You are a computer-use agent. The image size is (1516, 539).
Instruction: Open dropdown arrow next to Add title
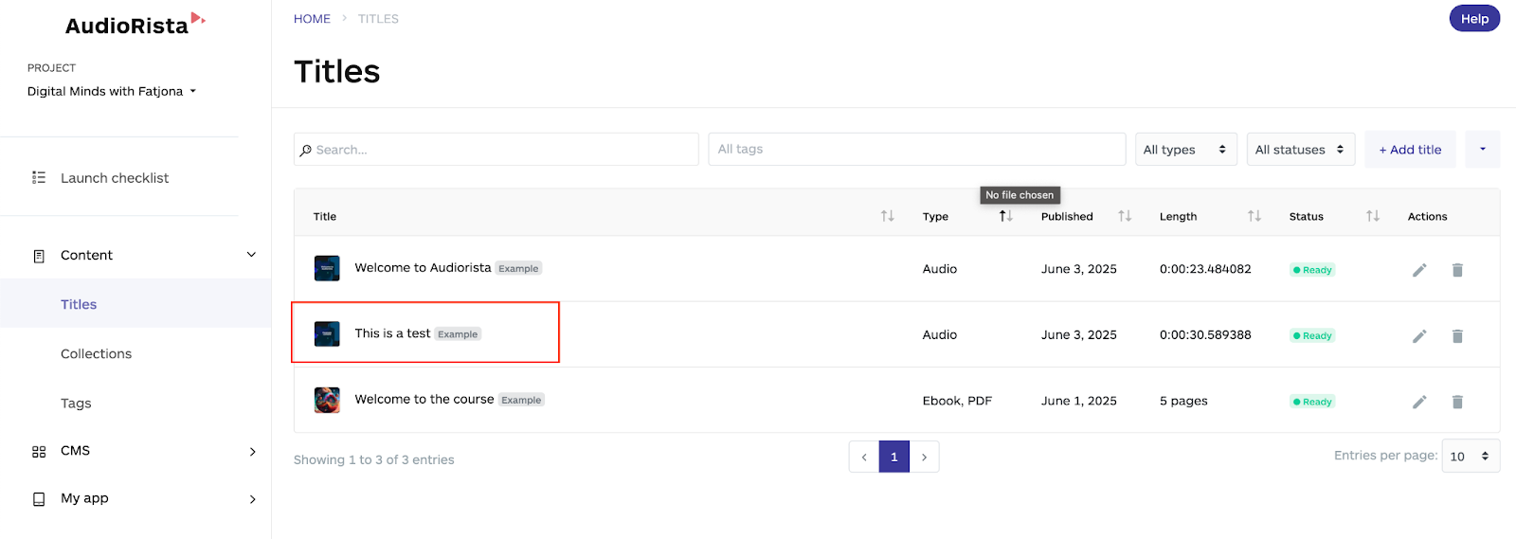(x=1483, y=150)
